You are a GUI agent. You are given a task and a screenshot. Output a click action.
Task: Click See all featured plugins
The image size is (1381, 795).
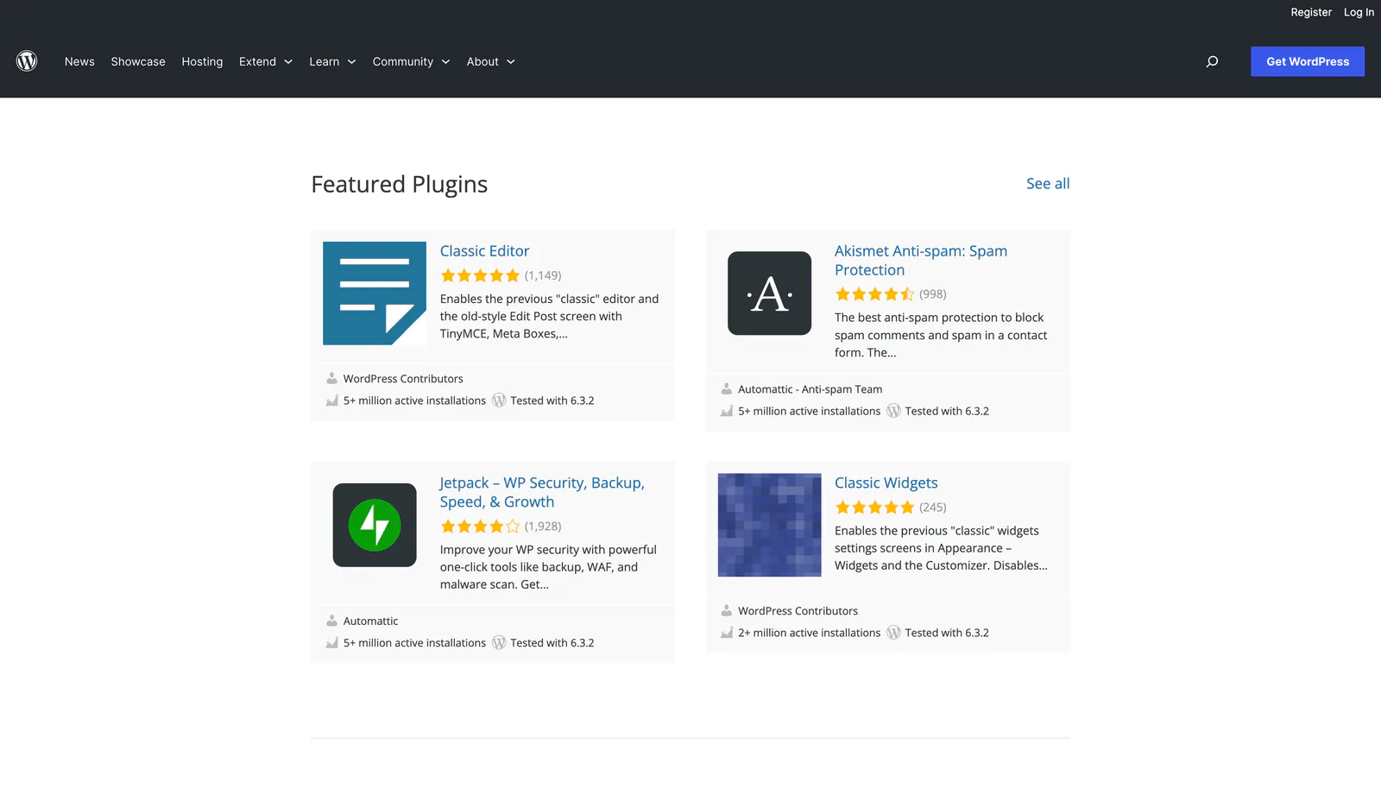tap(1048, 183)
